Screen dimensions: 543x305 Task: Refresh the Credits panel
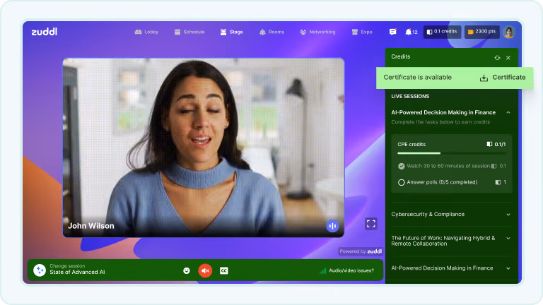coord(497,58)
